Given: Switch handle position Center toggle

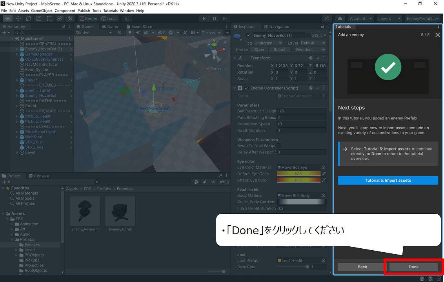Looking at the screenshot, I should [88, 18].
